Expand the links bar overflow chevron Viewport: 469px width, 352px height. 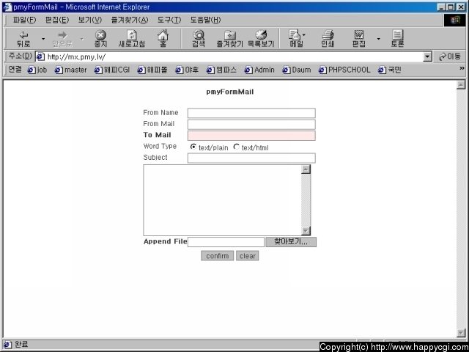click(462, 68)
